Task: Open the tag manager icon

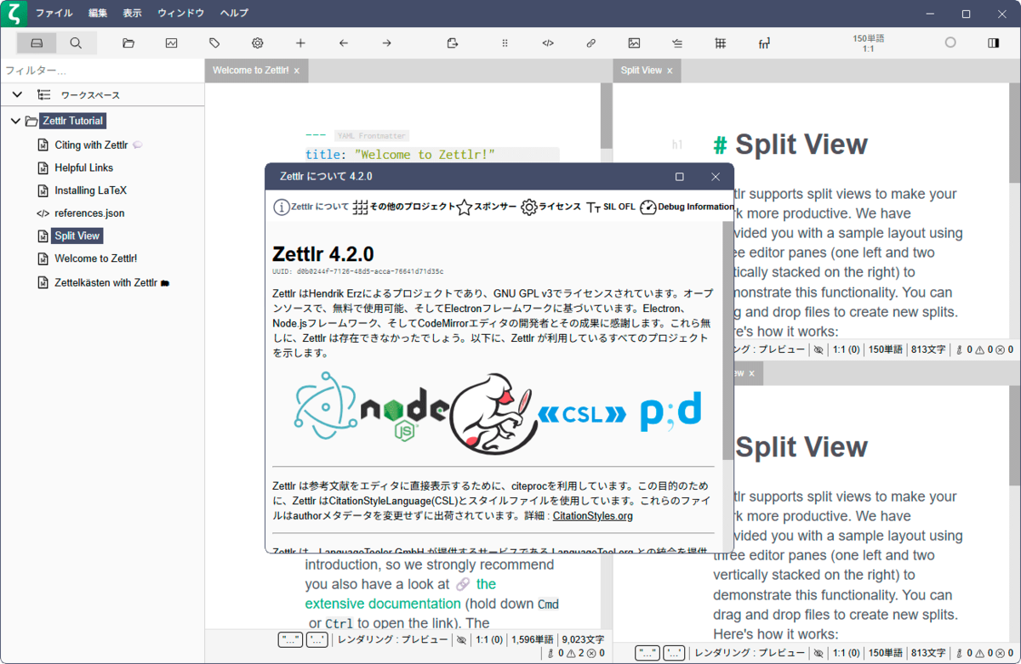Action: (214, 43)
